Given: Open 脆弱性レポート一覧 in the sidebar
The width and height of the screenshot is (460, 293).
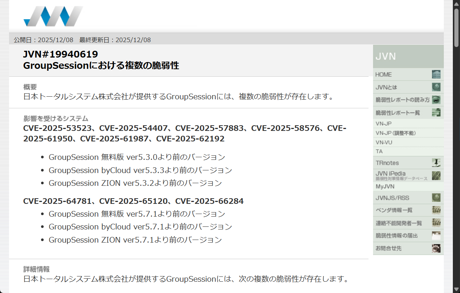Looking at the screenshot, I should pos(408,112).
